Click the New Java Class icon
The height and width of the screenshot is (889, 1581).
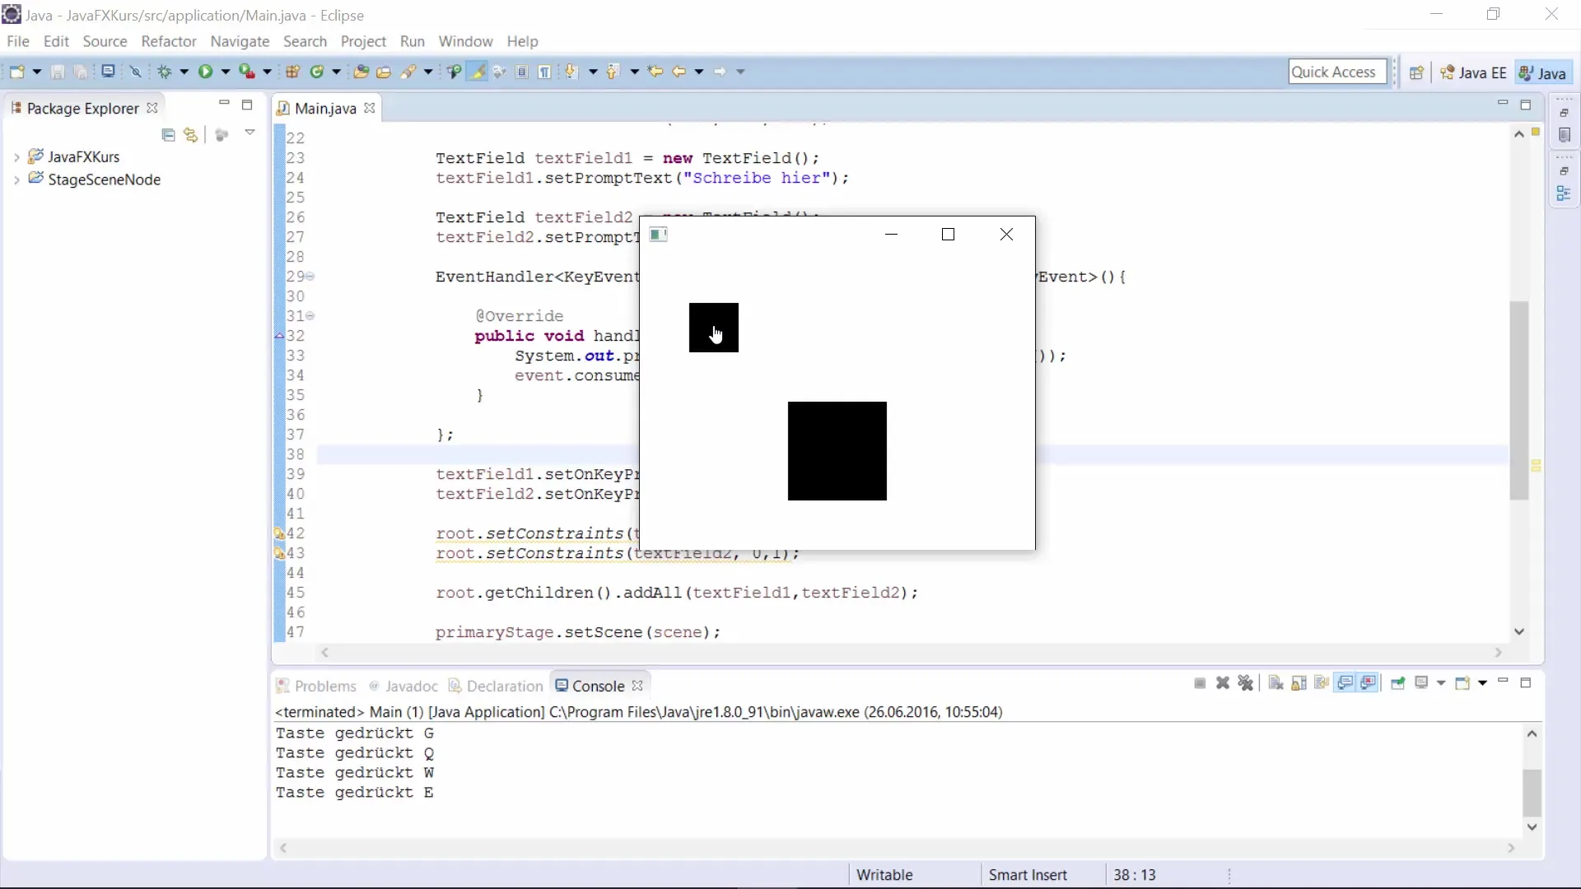coord(317,72)
